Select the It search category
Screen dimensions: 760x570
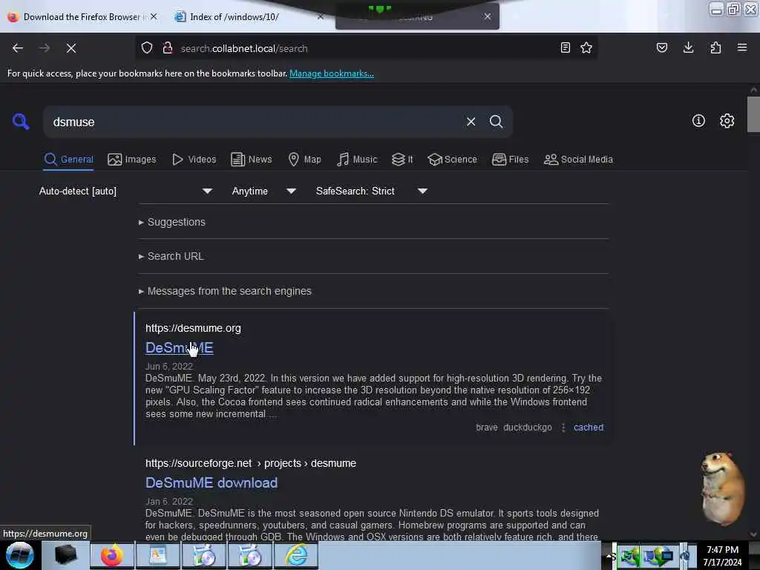pos(402,160)
